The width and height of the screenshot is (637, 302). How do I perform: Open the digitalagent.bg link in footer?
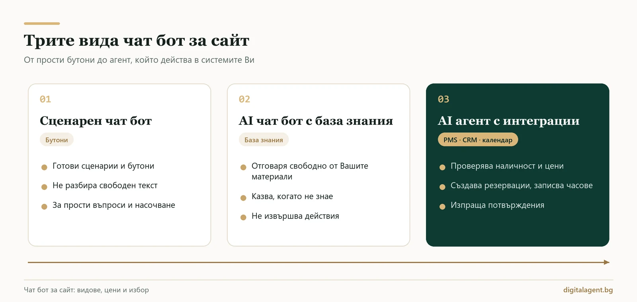[588, 290]
